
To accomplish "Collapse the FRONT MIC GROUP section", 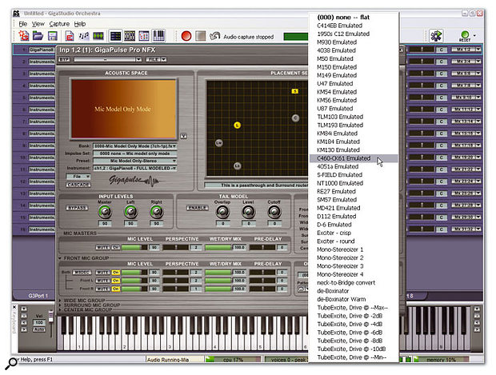I will coord(60,258).
